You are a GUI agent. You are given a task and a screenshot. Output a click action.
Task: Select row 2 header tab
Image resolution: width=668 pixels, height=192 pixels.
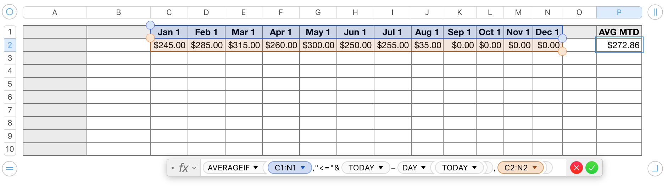coord(10,45)
